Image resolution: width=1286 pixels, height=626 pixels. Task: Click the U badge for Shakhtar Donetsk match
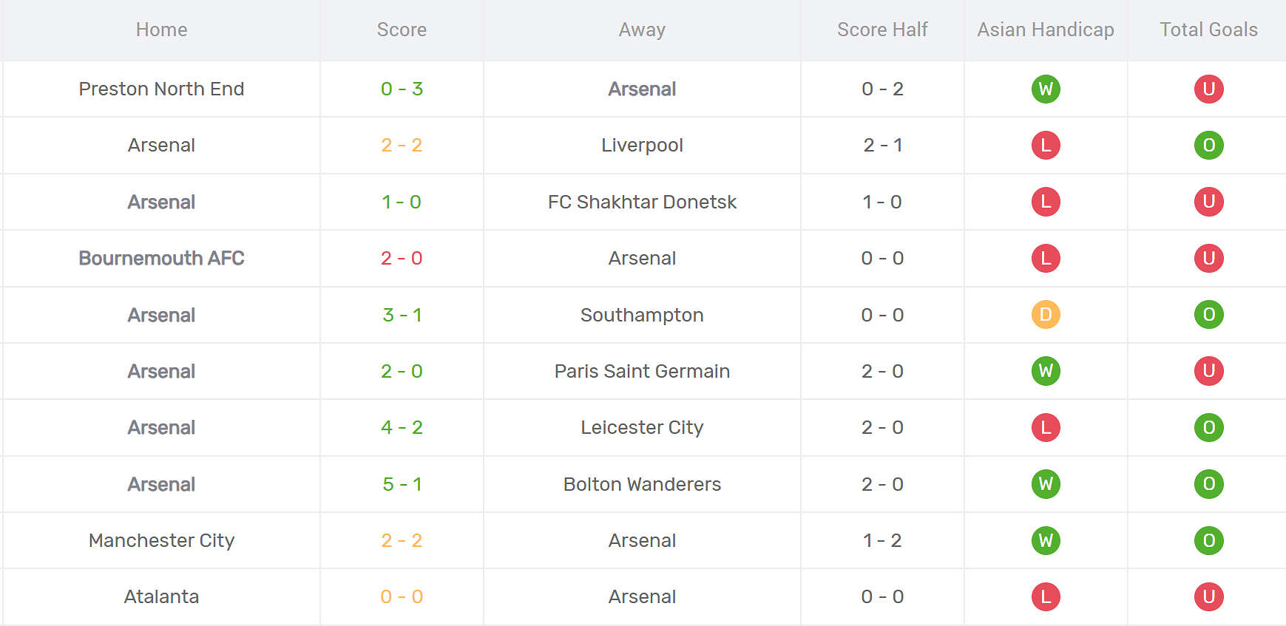click(x=1208, y=202)
